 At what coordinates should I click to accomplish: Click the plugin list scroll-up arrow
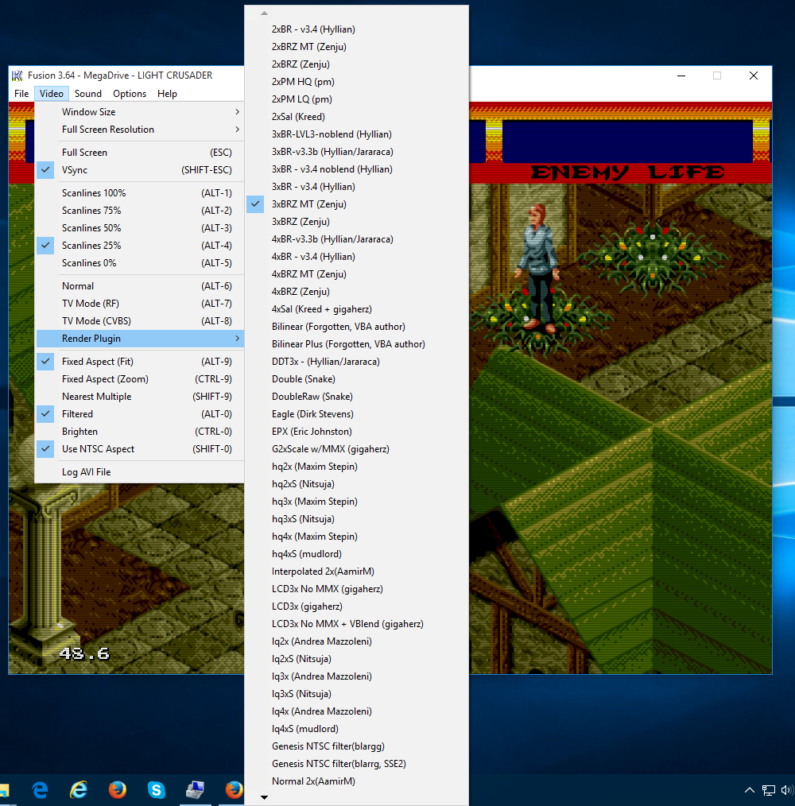pyautogui.click(x=264, y=14)
